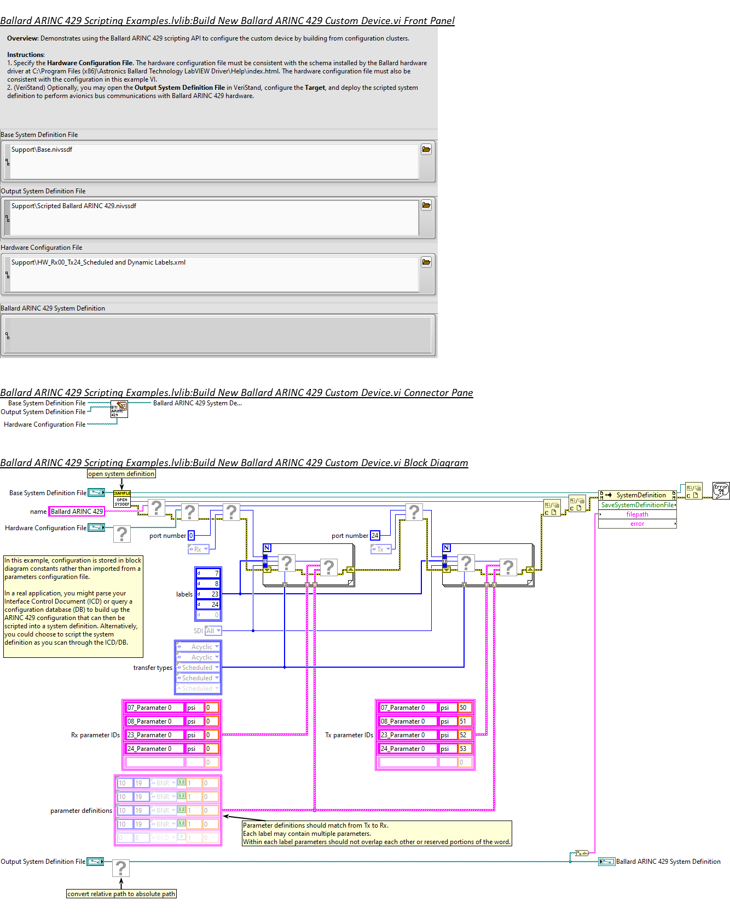Click Tx parameter ID value 50

coord(465,708)
